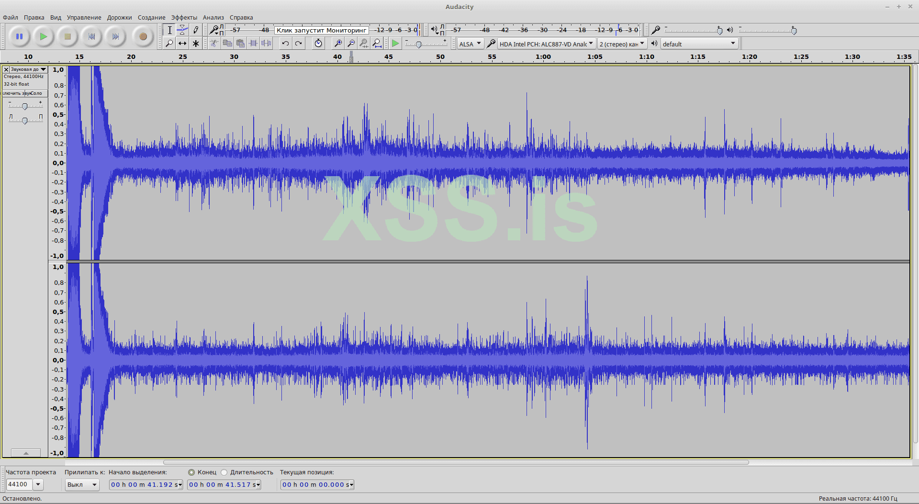919x504 pixels.
Task: Start recording with the Record button
Action: [x=143, y=36]
